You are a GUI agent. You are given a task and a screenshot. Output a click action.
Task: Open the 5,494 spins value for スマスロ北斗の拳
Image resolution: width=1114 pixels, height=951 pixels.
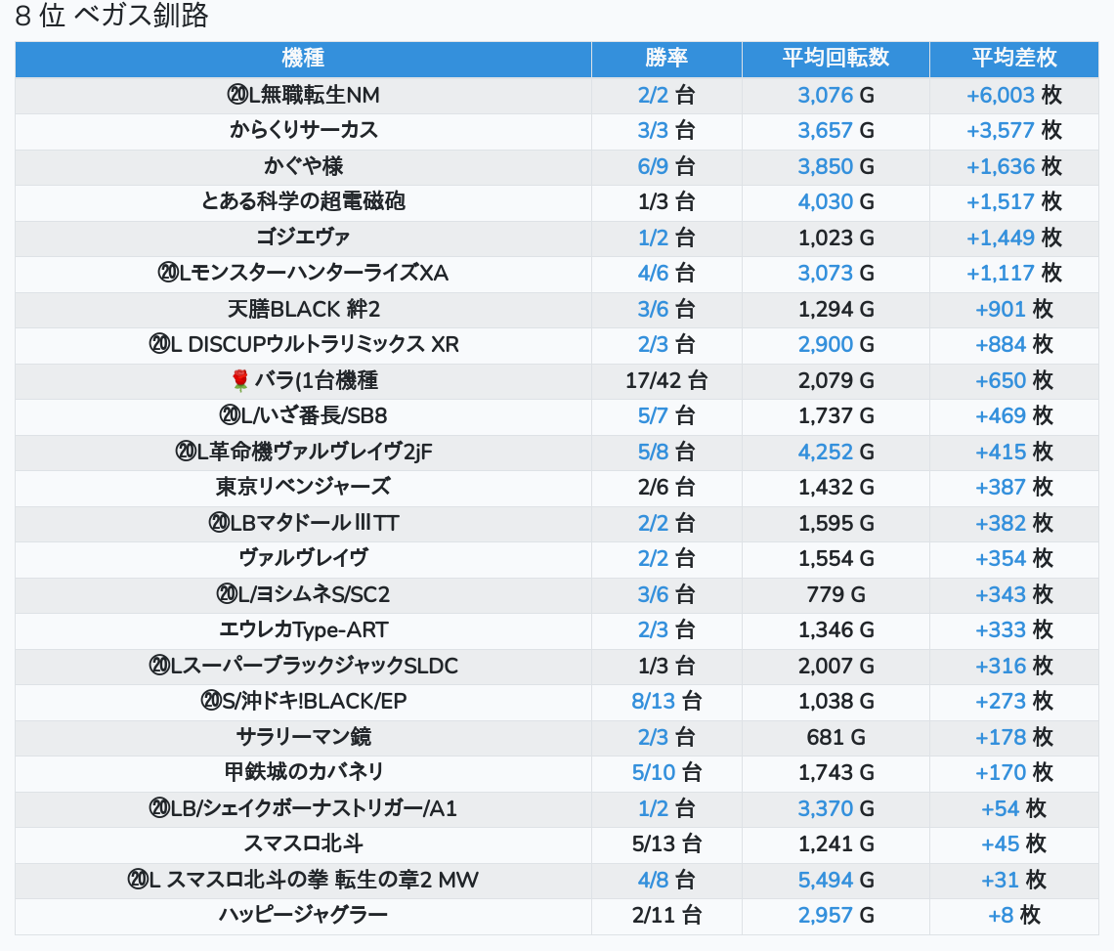pos(825,881)
